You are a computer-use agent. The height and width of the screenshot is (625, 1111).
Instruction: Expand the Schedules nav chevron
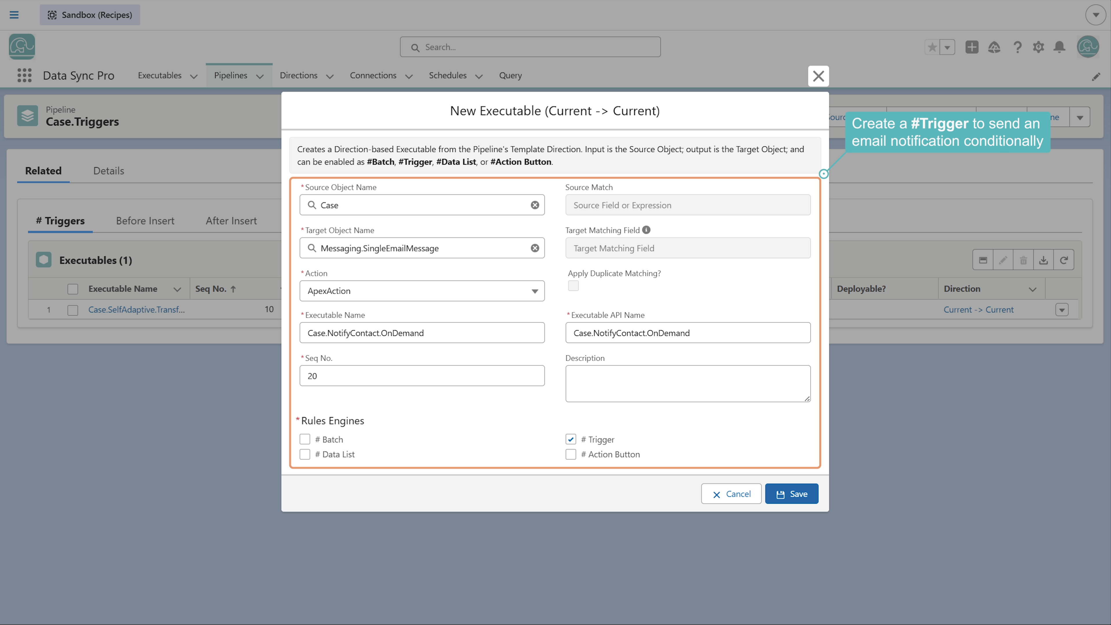point(479,76)
